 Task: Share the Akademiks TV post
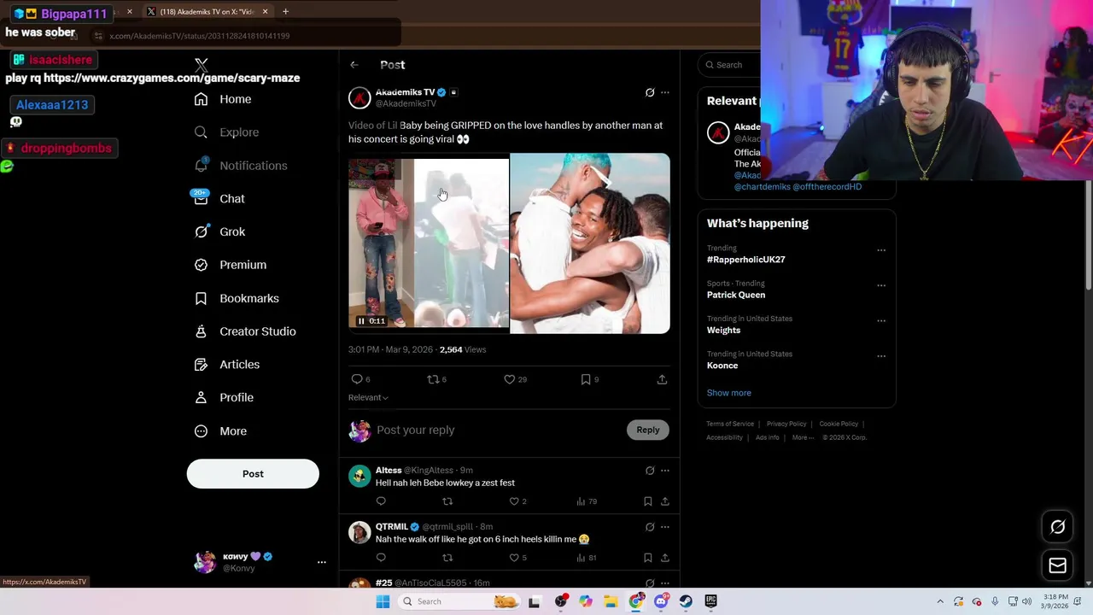tap(662, 379)
